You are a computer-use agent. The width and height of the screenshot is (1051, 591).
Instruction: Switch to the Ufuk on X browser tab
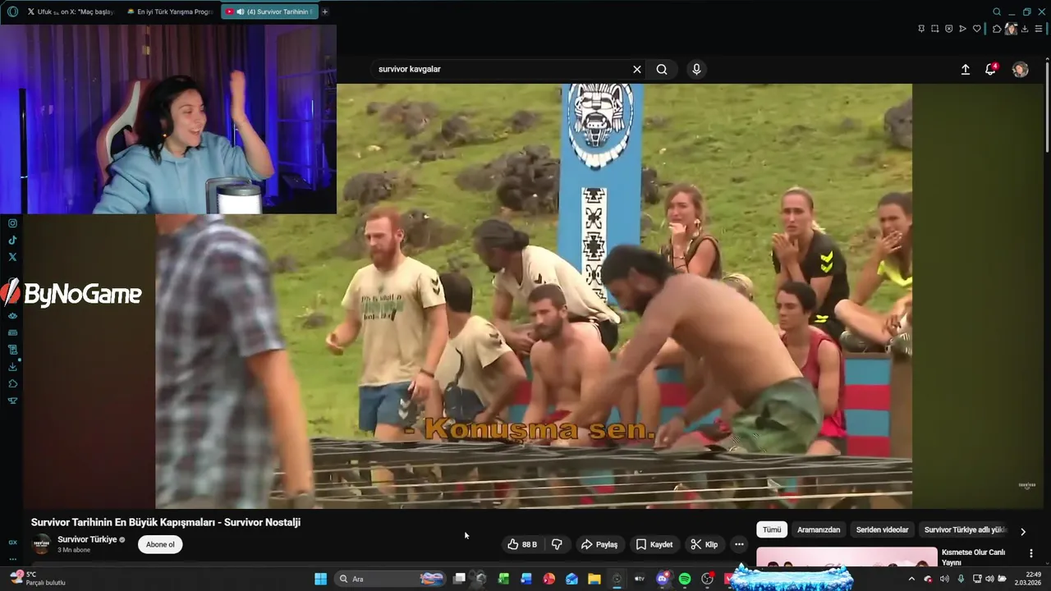coord(71,11)
